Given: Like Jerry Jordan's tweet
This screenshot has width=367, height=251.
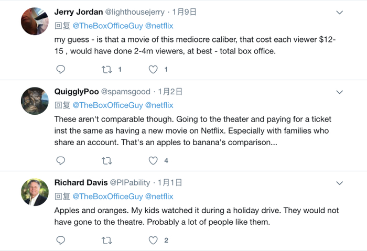Looking at the screenshot, I should coord(153,69).
